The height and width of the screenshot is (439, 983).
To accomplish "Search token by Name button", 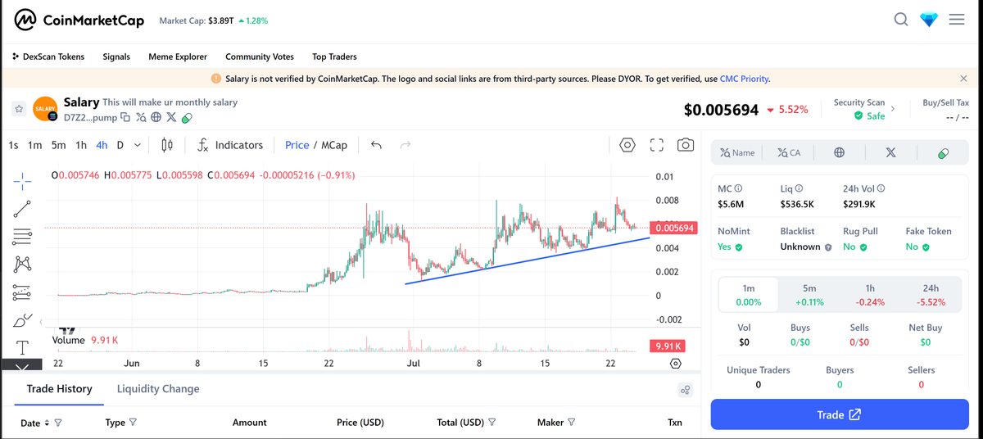I will [737, 152].
